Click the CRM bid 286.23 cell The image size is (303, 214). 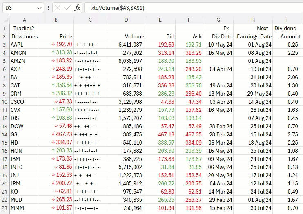tap(160, 94)
